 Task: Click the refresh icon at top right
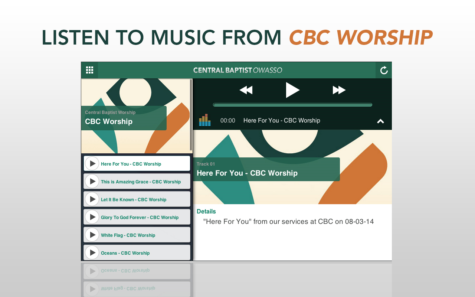(x=384, y=70)
